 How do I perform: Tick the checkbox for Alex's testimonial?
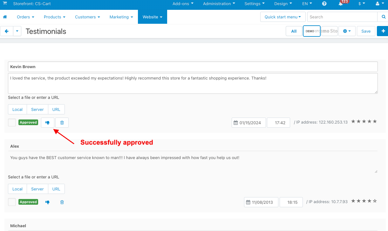[12, 202]
